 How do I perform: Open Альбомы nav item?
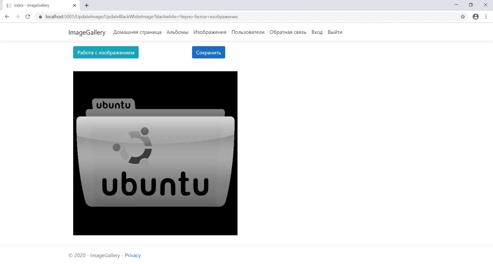[x=177, y=32]
